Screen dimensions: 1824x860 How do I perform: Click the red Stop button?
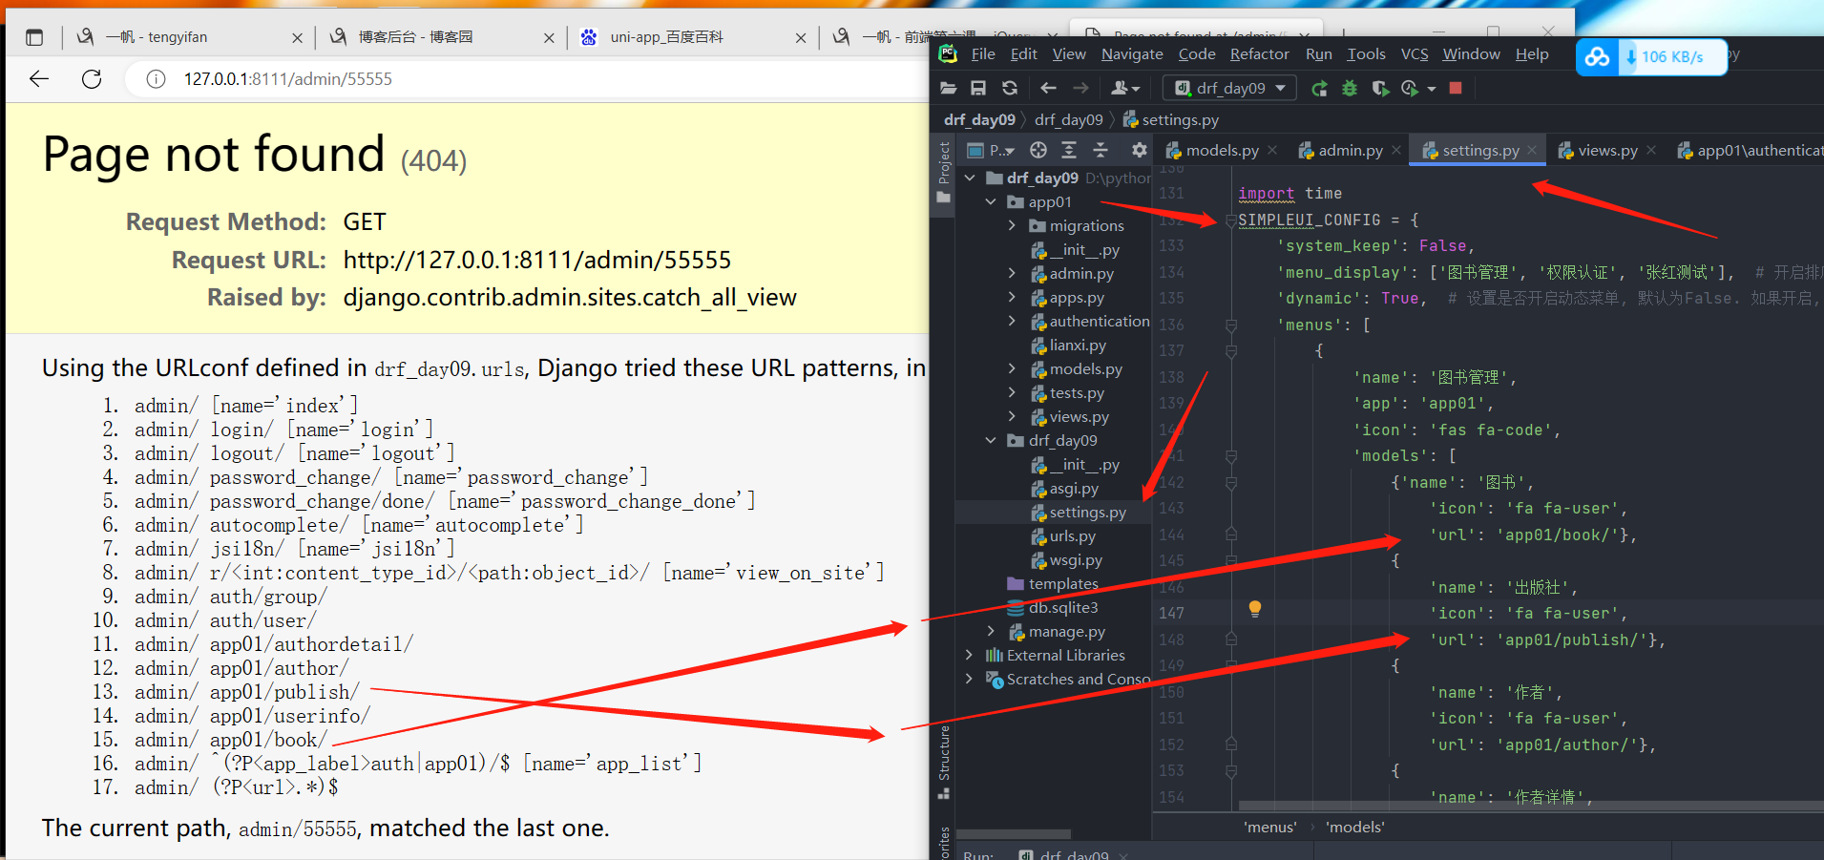tap(1456, 89)
